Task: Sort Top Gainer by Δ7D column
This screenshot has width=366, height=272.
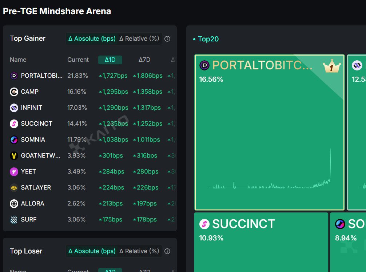Action: 144,60
